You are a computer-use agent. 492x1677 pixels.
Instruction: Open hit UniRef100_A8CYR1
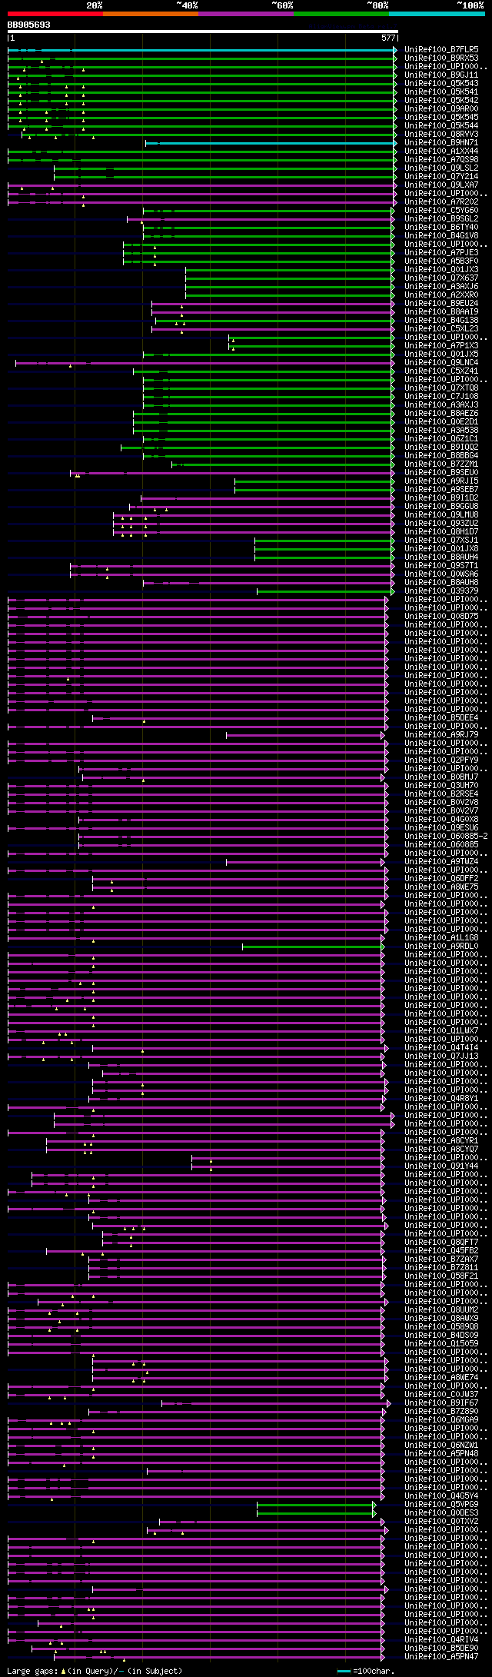(441, 1140)
